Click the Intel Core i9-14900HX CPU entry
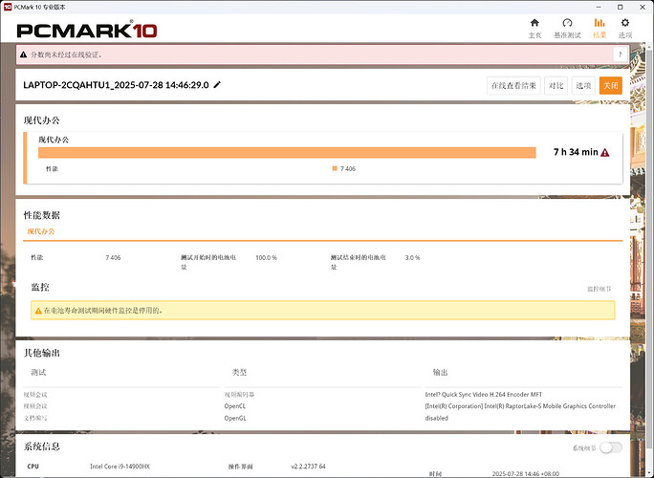Viewport: 654px width, 478px height. [x=123, y=467]
